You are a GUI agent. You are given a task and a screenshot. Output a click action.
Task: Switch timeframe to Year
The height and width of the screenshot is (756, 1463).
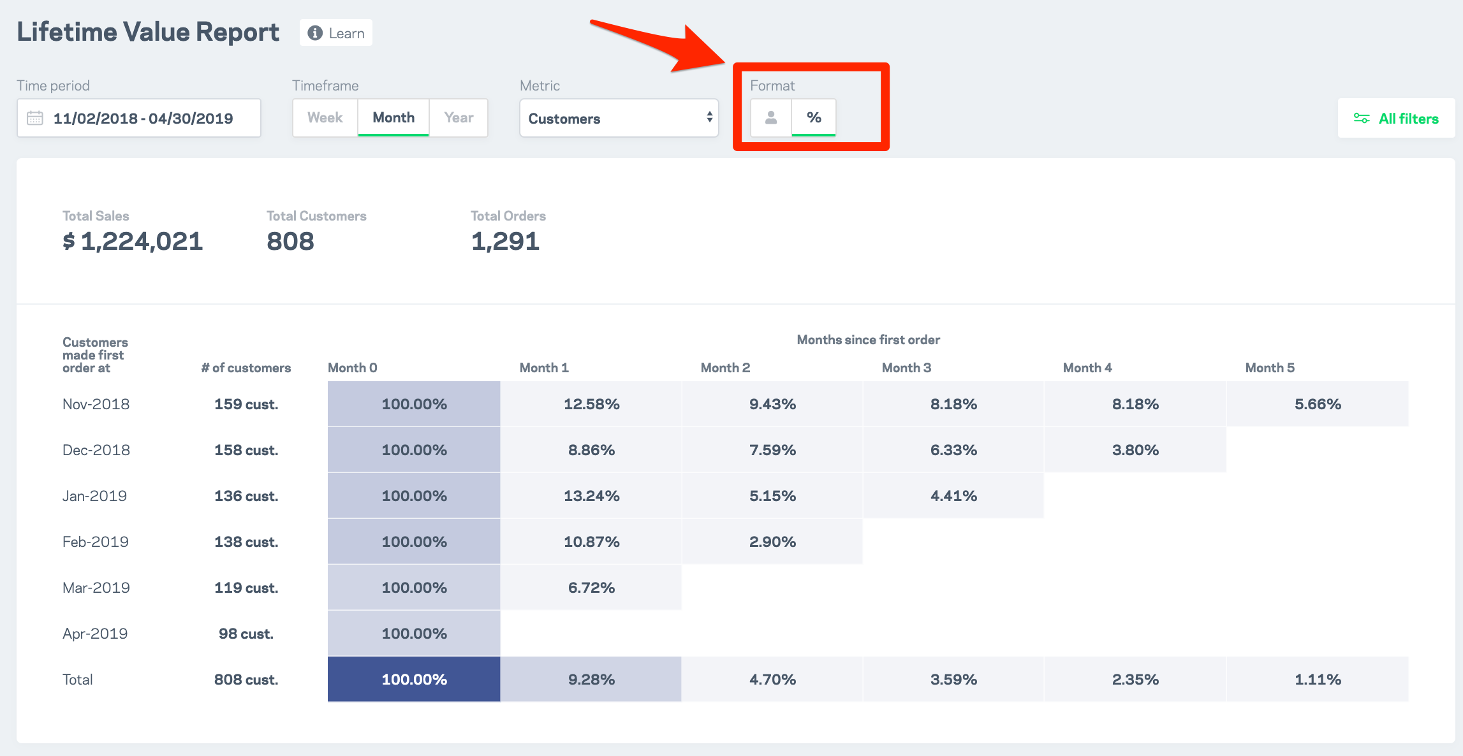(459, 118)
